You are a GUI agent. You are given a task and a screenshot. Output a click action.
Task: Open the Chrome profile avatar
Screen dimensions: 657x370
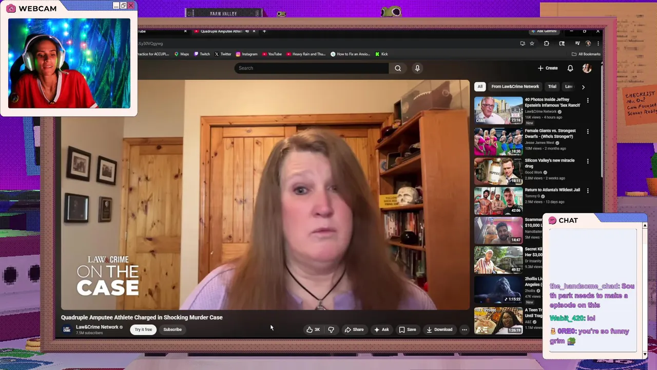tap(588, 44)
